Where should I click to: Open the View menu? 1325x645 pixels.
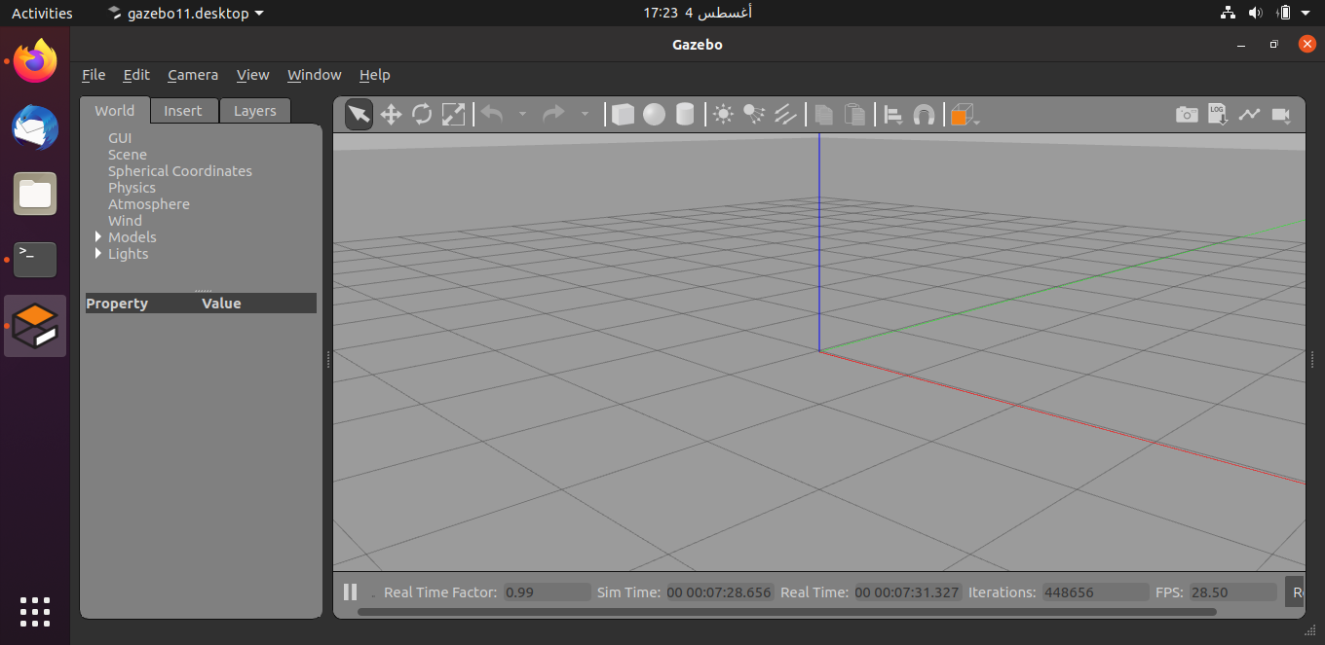tap(252, 75)
